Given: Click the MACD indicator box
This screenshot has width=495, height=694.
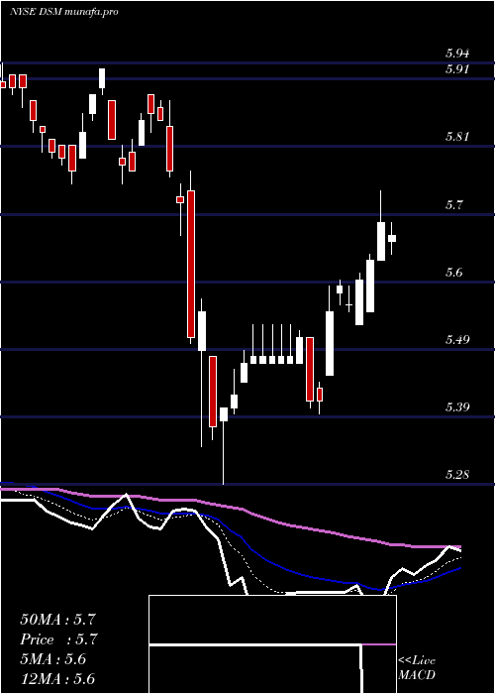Looking at the screenshot, I should pos(272,644).
